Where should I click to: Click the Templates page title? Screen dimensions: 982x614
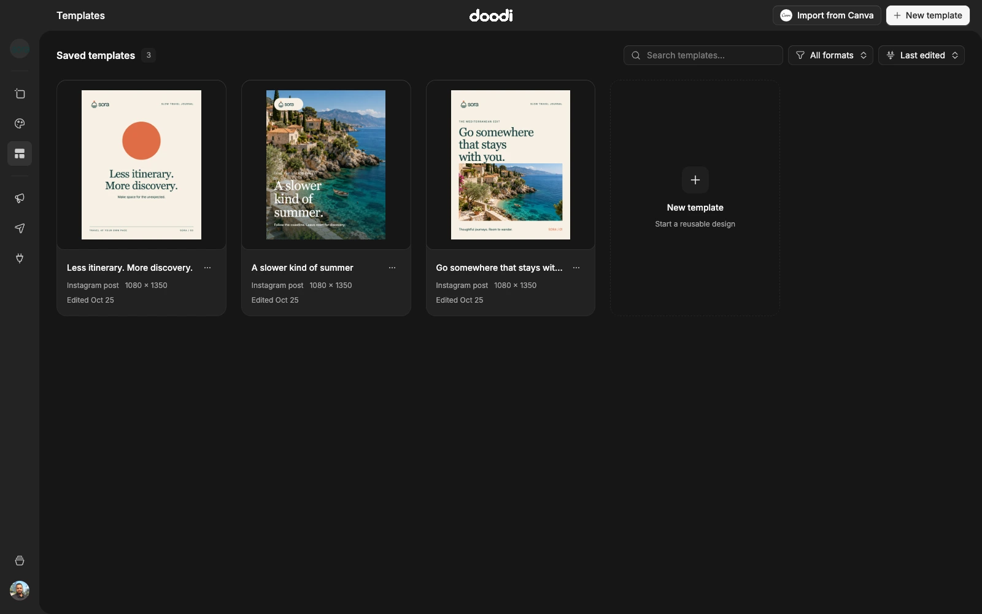click(x=80, y=15)
